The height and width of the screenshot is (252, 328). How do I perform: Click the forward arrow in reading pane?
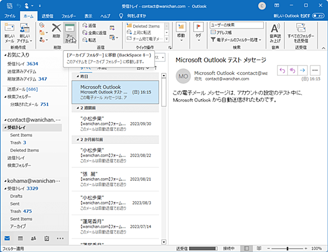(x=302, y=71)
